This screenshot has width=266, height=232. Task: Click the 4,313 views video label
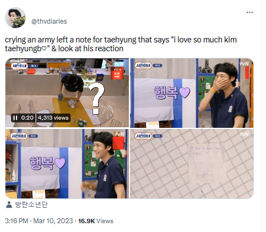(x=53, y=118)
